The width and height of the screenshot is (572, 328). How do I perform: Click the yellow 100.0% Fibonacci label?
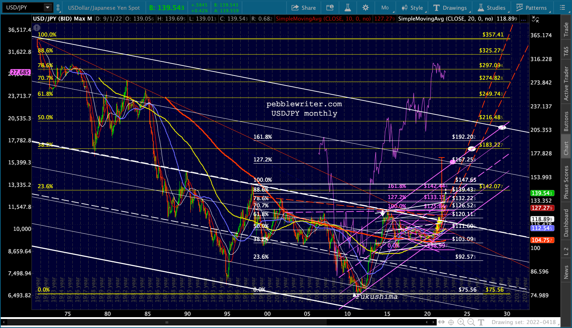coord(47,35)
